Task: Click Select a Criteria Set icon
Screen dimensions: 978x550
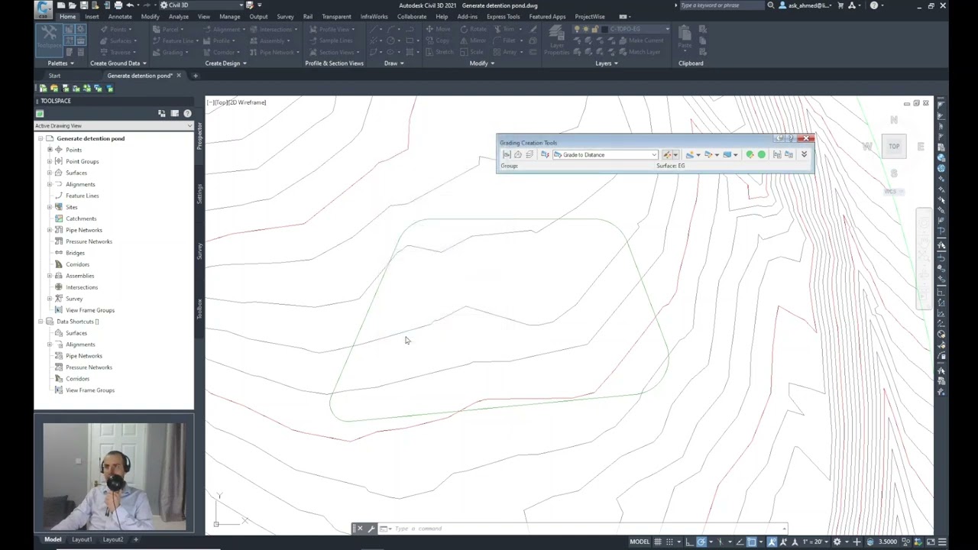Action: coord(544,155)
